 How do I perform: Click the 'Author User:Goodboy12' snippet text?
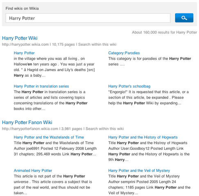tap(129, 149)
